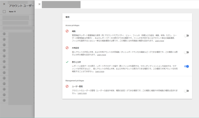
Task: Click the 編集 permission title
Action: point(74,31)
